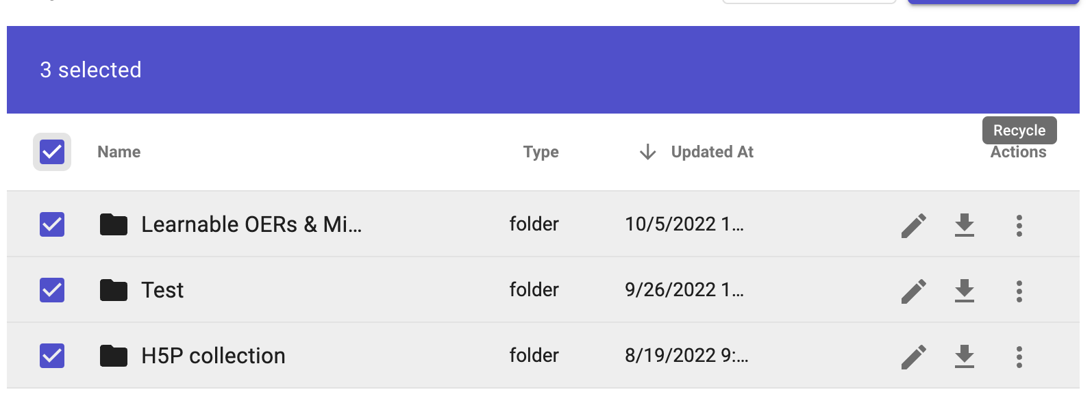Edit the Learnable OERs & Mi… folder name

pyautogui.click(x=914, y=224)
